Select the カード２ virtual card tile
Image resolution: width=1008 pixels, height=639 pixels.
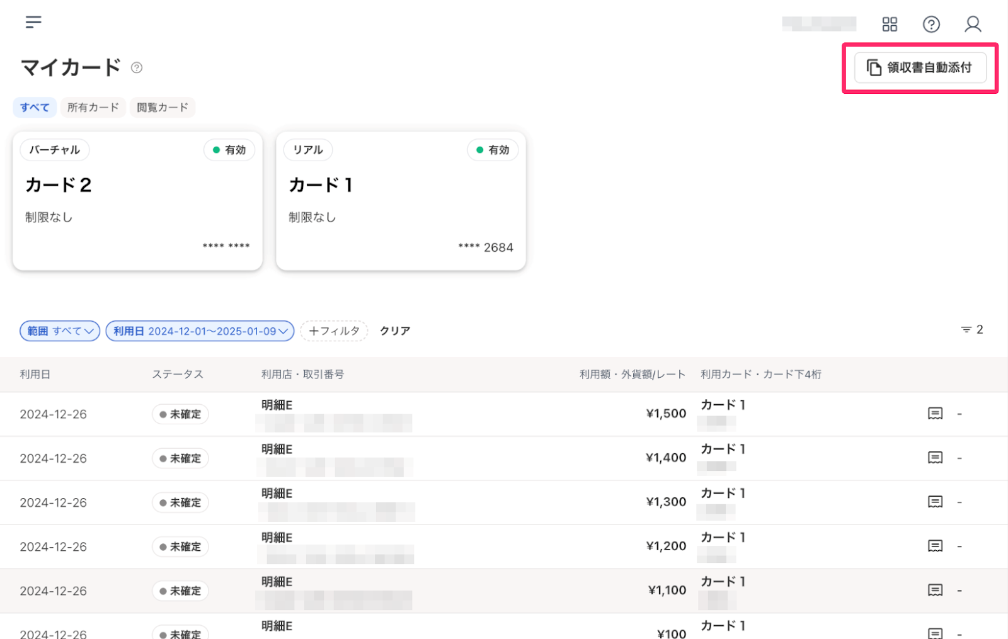[x=136, y=200]
